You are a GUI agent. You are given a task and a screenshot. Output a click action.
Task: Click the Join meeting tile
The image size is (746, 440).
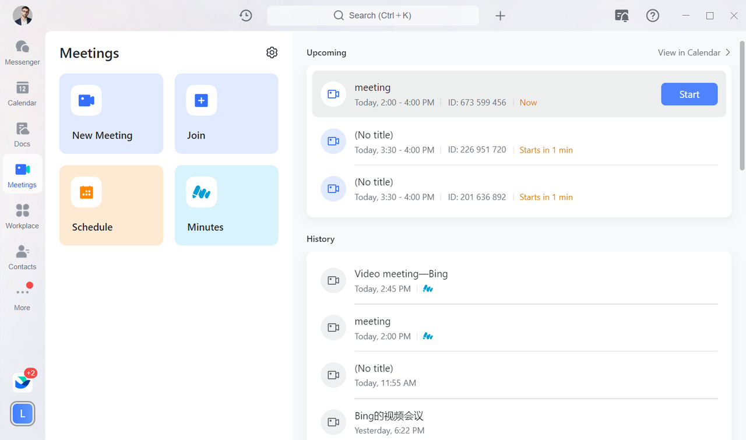[x=226, y=114]
